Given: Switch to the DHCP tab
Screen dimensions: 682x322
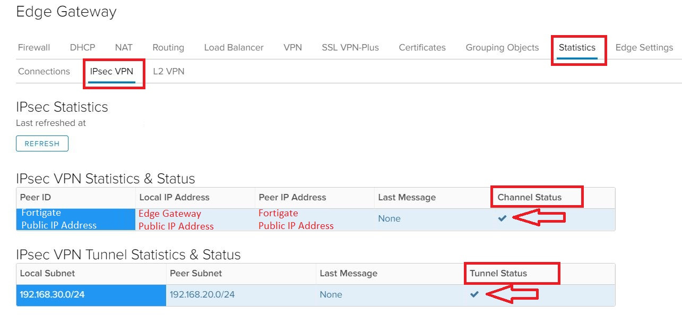Looking at the screenshot, I should [x=82, y=47].
